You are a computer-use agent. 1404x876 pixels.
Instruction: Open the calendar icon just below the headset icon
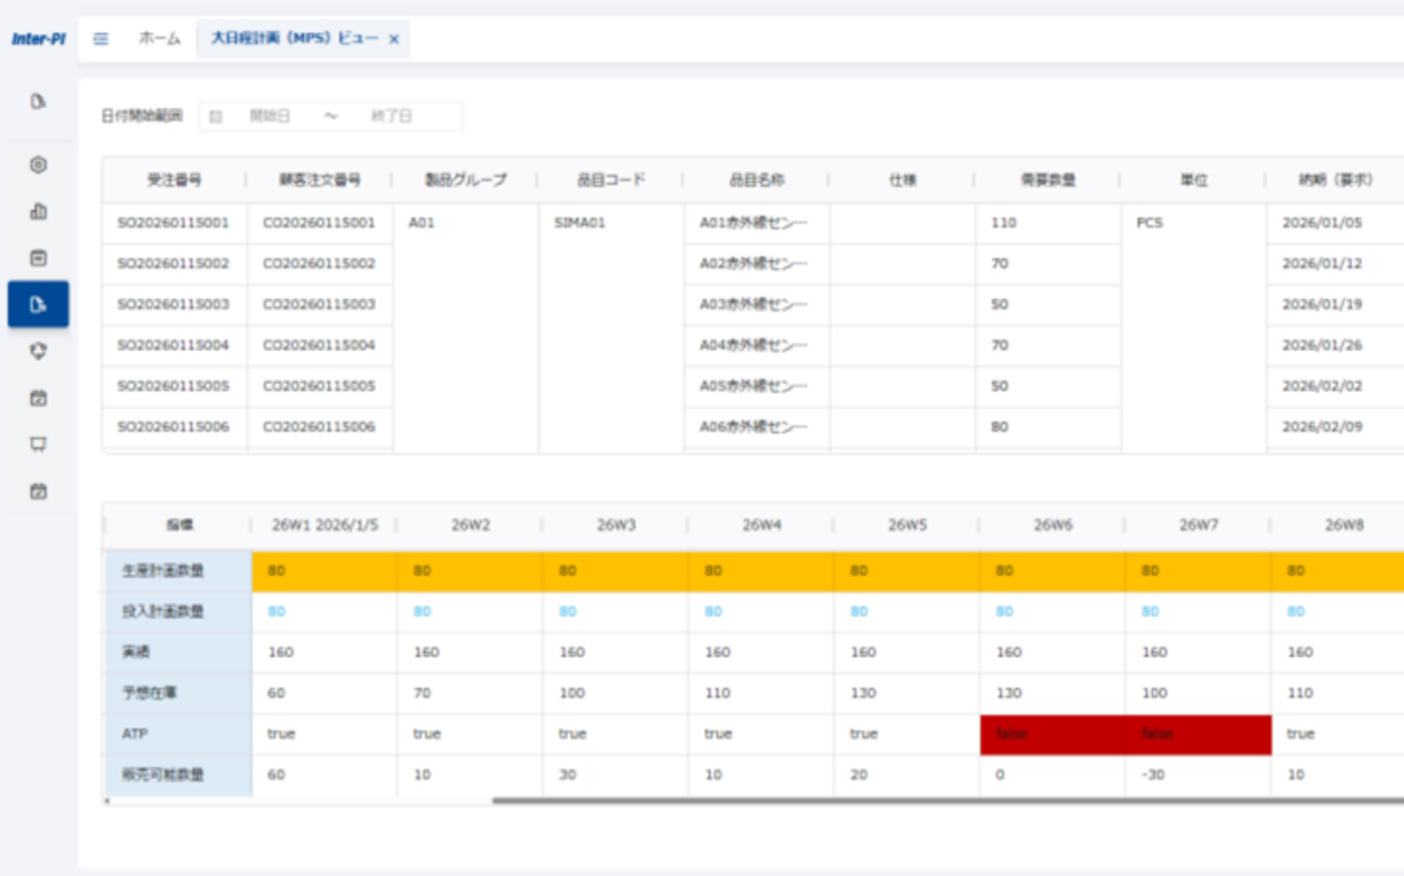coord(38,398)
